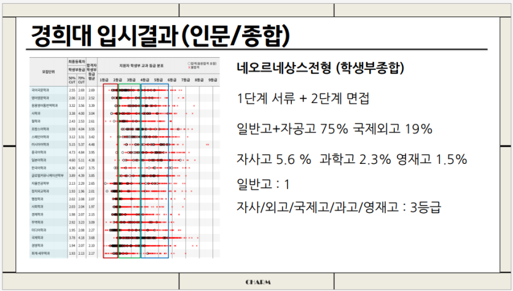Select the 경영학과 row label
Image resolution: width=513 pixels, height=291 pixels.
[x=37, y=246]
